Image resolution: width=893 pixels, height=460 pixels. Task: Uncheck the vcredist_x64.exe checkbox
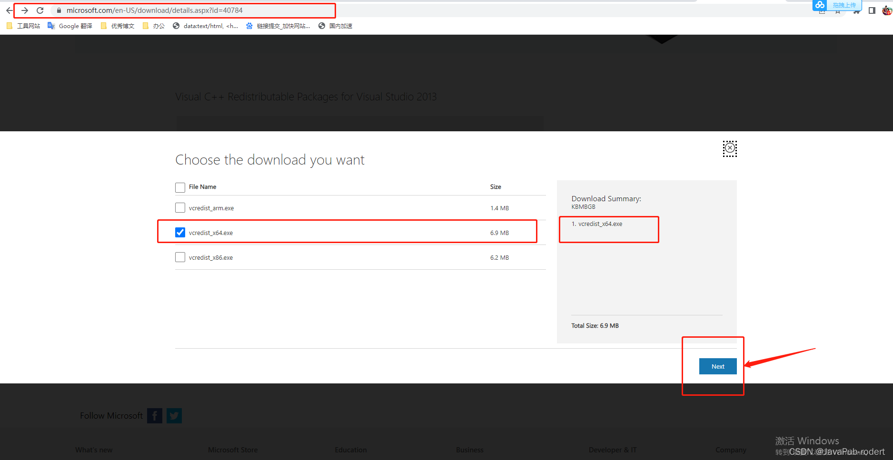[180, 232]
